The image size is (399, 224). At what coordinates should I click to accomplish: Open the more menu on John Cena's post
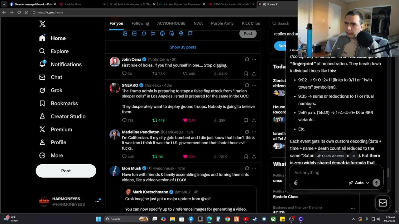[x=254, y=59]
